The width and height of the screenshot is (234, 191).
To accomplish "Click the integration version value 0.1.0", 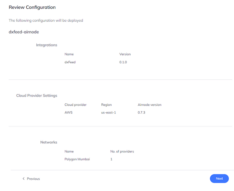I will (x=123, y=62).
